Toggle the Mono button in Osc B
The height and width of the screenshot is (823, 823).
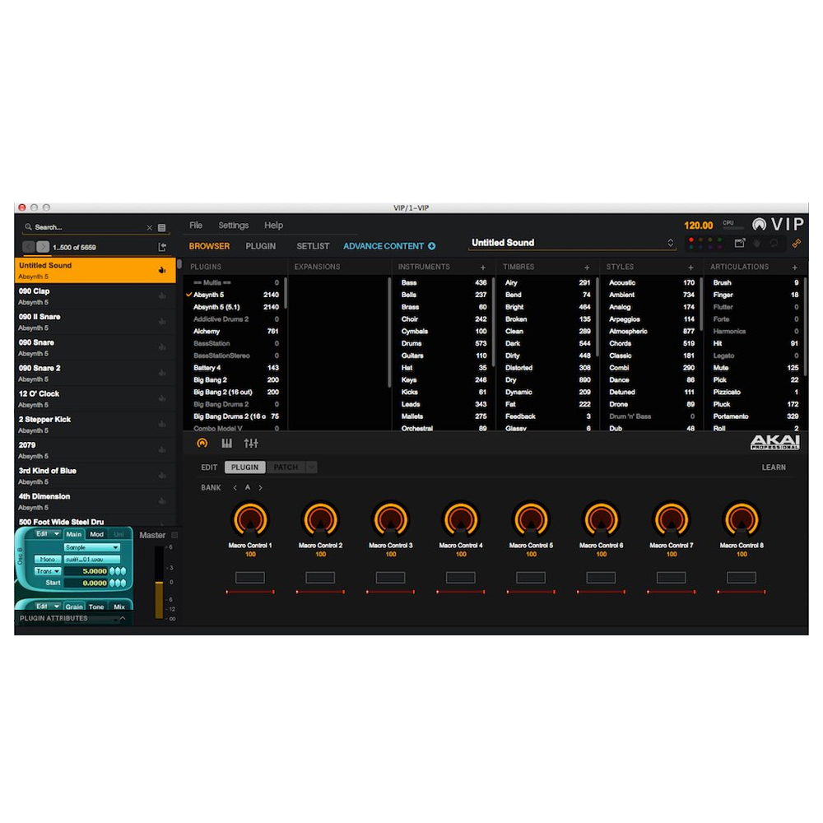coord(48,559)
